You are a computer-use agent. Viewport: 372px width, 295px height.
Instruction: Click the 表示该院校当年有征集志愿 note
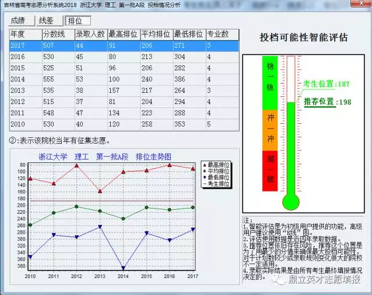[x=60, y=141]
